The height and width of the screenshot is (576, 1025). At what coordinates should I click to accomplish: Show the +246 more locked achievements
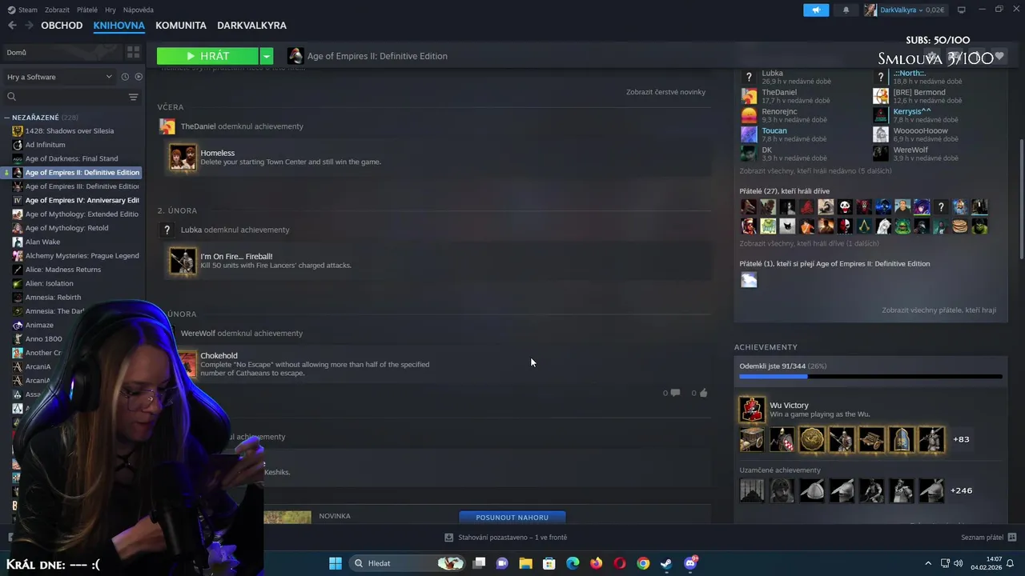961,490
